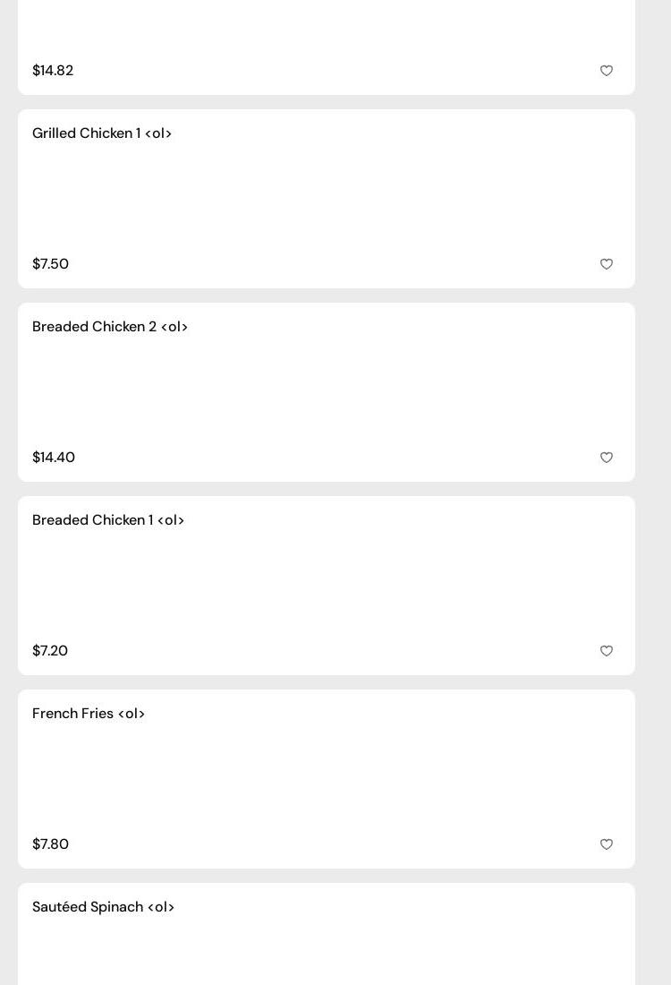Tap the heart on Breaded Chicken 1

(x=607, y=651)
